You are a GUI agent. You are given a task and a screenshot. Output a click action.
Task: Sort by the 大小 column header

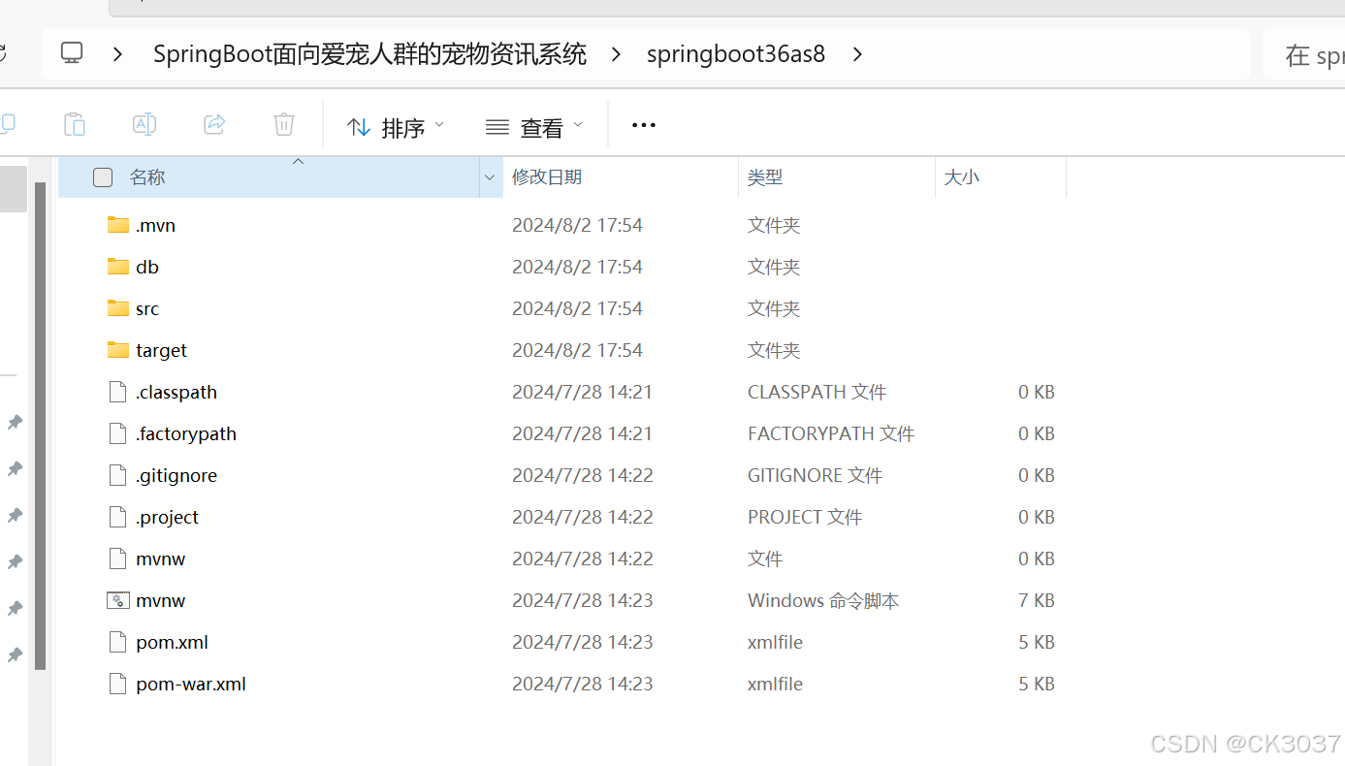pyautogui.click(x=961, y=176)
